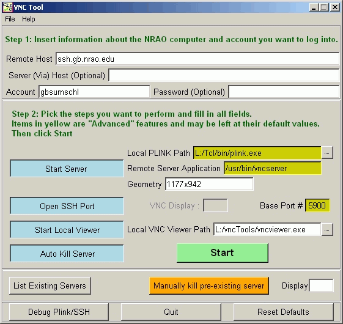Click List Existing Servers button
Screen dimensions: 343x324
coord(50,285)
